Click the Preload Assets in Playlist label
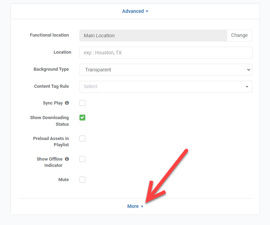 tap(51, 141)
